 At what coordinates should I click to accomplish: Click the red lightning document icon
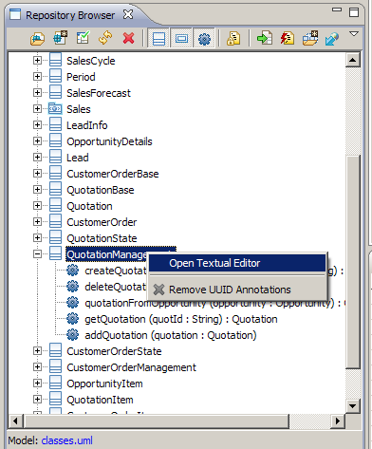(x=288, y=38)
